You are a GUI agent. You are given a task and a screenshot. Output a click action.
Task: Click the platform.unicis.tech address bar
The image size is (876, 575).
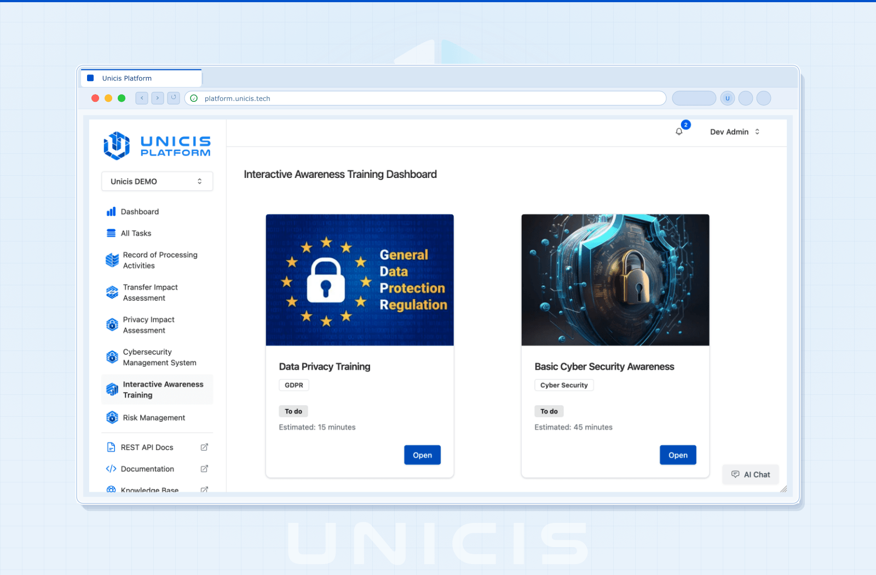(x=425, y=98)
